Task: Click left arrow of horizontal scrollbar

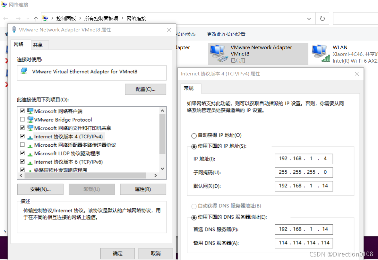Action: [21, 176]
